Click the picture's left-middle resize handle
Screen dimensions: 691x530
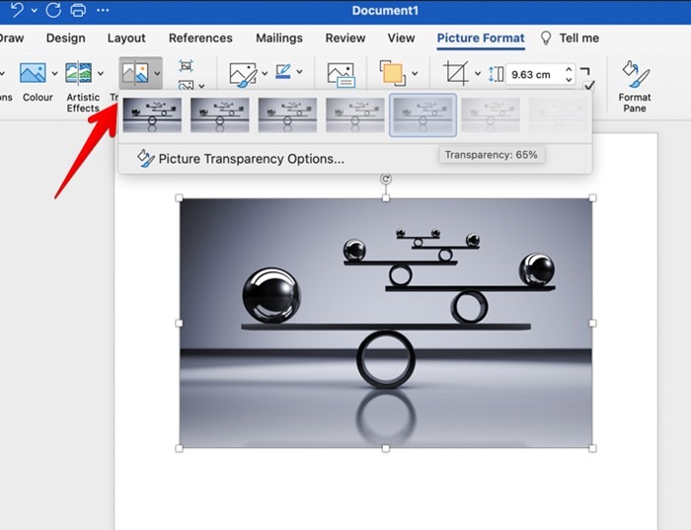click(179, 324)
